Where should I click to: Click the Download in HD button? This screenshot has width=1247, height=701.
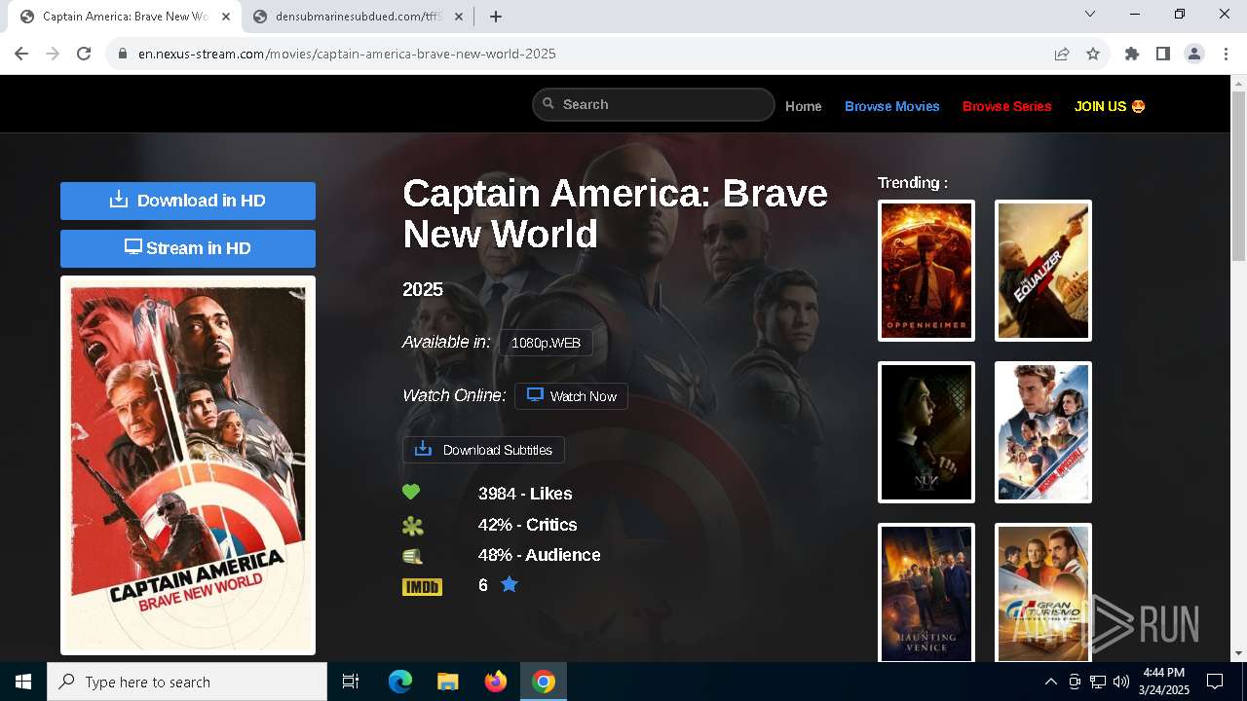coord(188,201)
